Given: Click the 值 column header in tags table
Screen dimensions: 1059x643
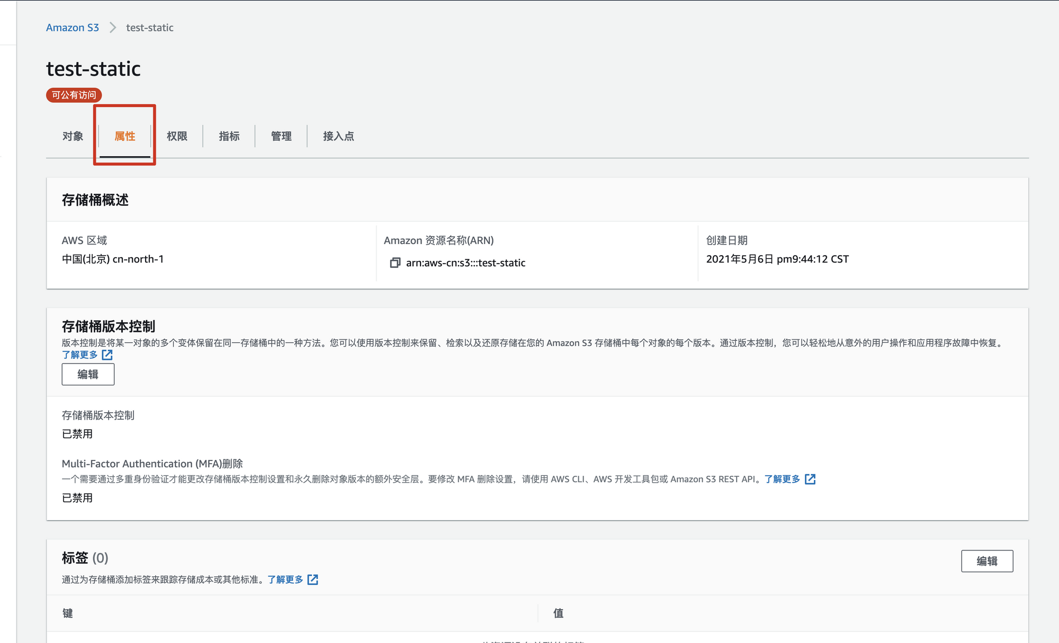Looking at the screenshot, I should click(x=559, y=613).
